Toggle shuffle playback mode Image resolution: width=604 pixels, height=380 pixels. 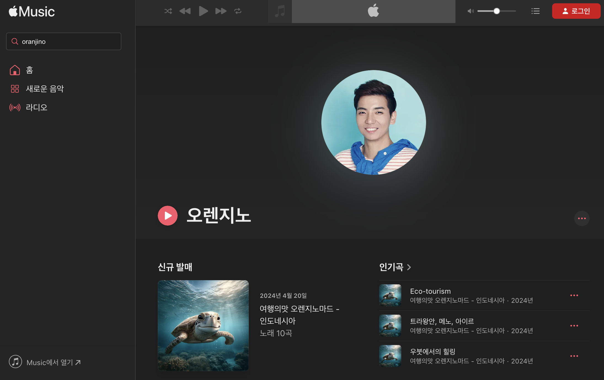(168, 11)
